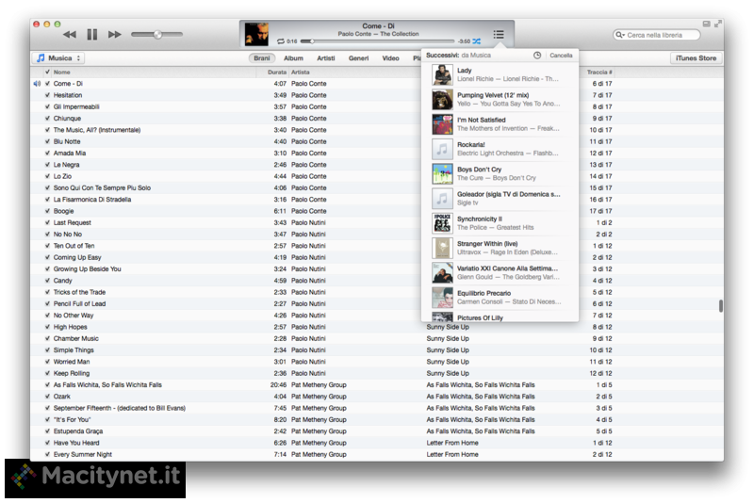Select Every Summer Night row
Viewport: 754px width, 503px height.
(376, 454)
